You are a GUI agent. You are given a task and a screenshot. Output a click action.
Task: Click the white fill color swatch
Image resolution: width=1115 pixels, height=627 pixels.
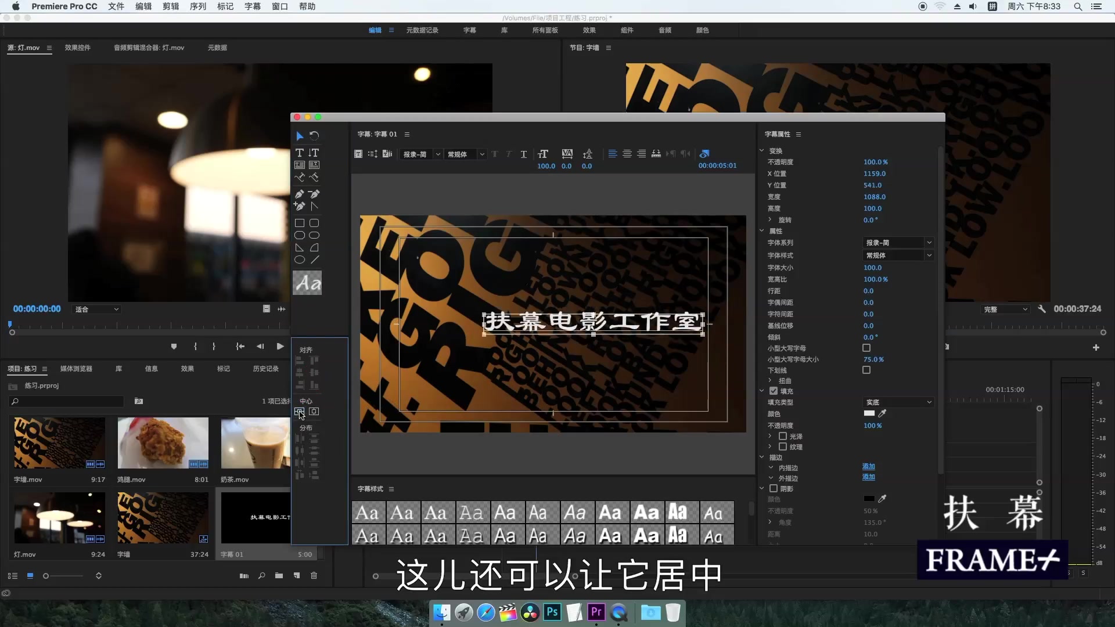[869, 413]
